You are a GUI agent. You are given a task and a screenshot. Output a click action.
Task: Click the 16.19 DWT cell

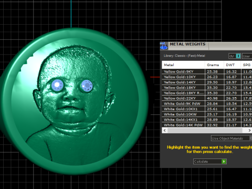point(233,114)
